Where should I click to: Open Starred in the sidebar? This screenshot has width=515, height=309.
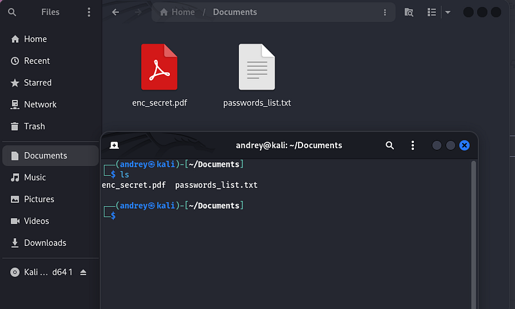(51, 83)
